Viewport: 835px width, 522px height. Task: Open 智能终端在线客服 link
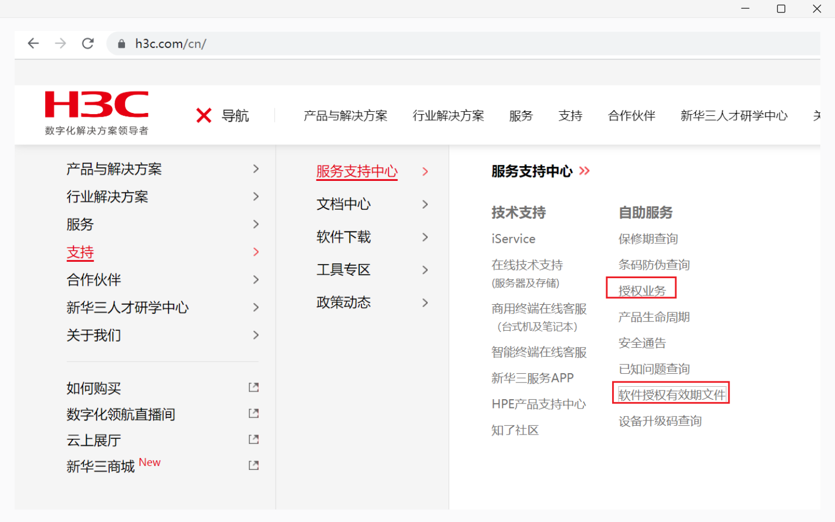pos(539,352)
